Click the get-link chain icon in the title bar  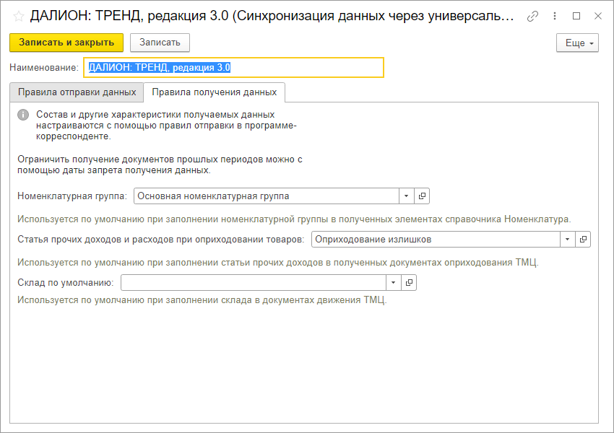[x=533, y=16]
